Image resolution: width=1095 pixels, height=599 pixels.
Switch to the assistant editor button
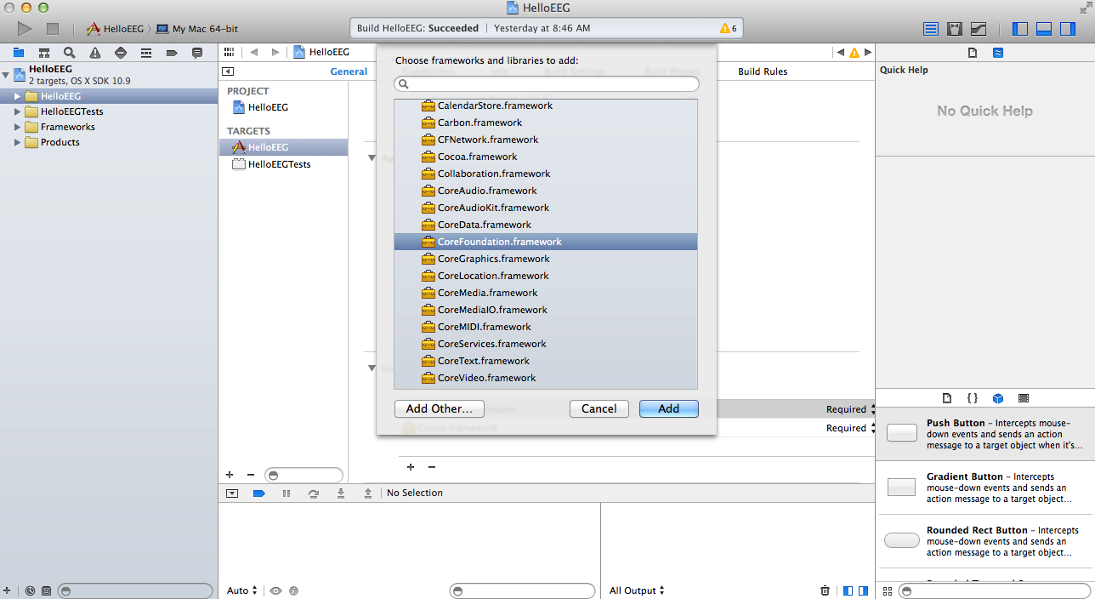click(955, 29)
